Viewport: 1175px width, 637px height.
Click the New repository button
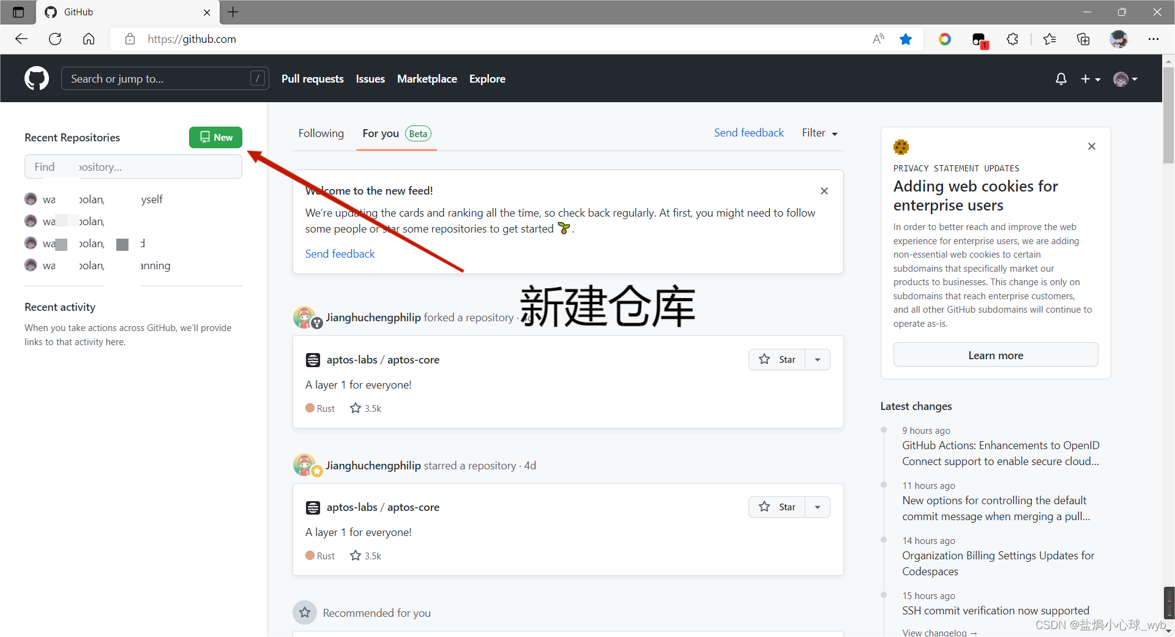click(x=215, y=137)
